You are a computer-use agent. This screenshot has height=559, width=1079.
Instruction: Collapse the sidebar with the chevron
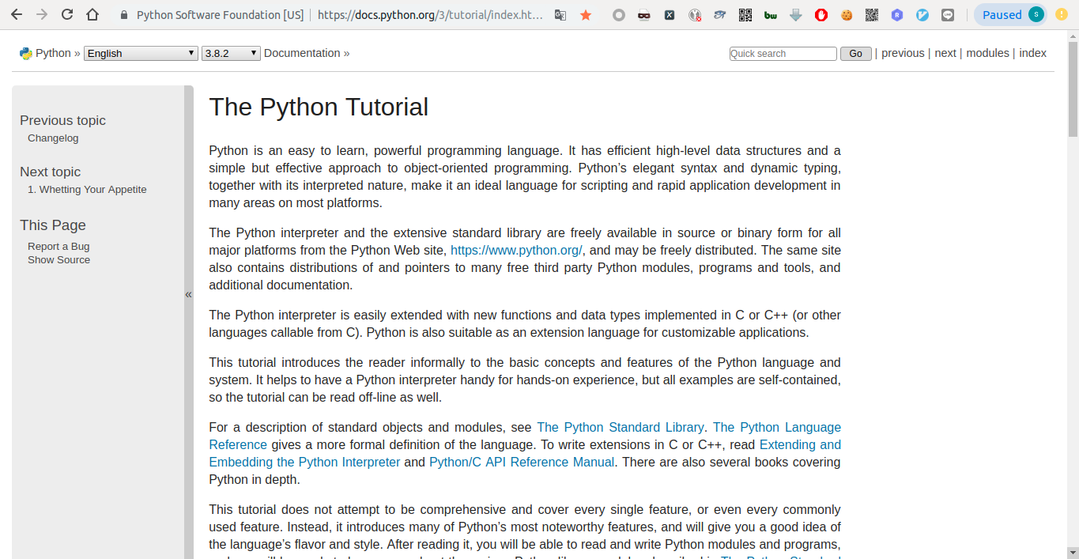188,293
